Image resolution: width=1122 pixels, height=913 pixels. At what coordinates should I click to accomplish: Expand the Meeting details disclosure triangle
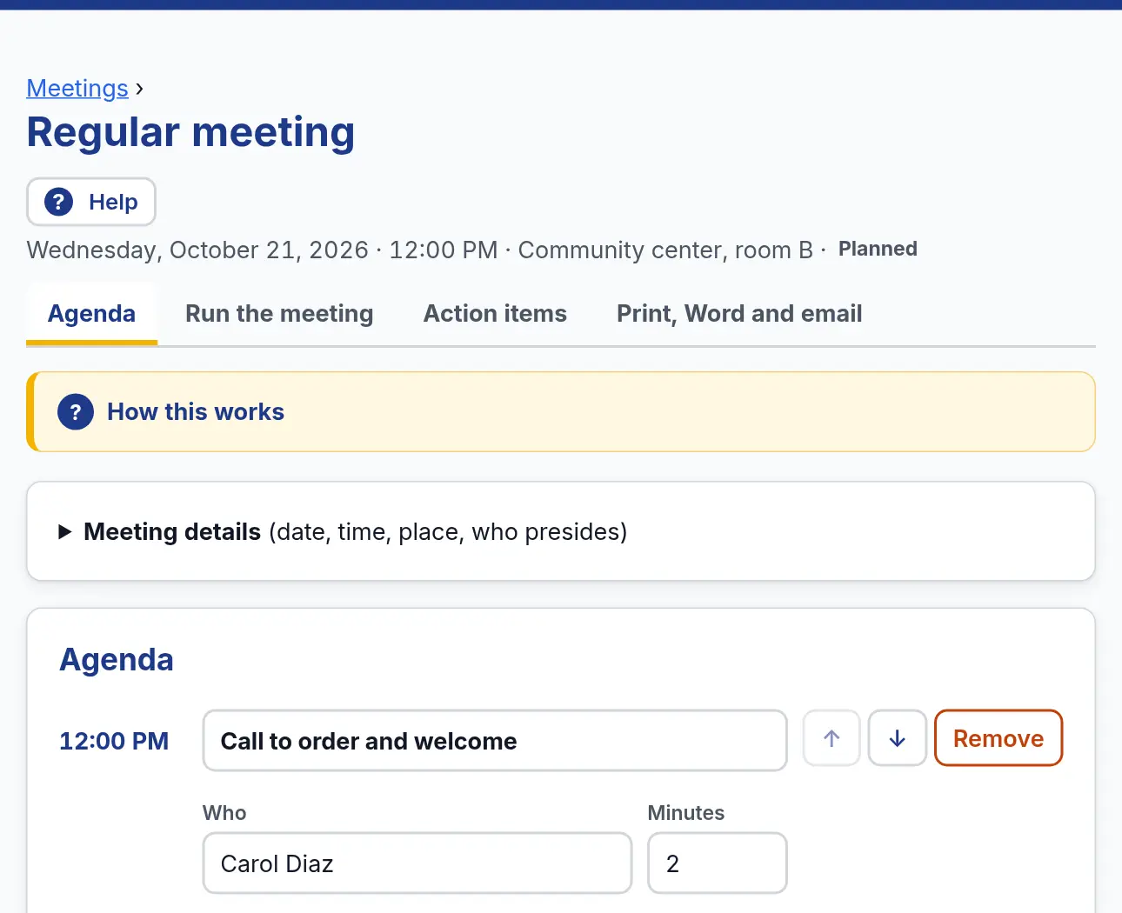(x=64, y=532)
